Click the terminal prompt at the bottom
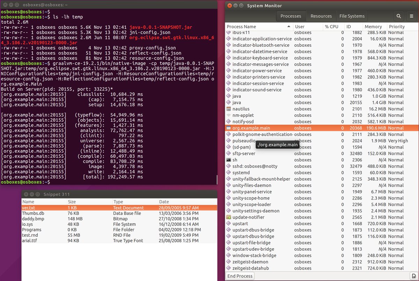Screen dimensions: 419x281 click(x=25, y=182)
